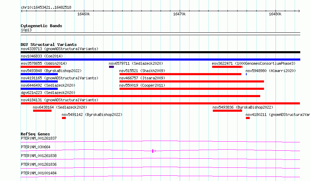The image size is (310, 181).
Task: Open nsv5491142 (ByrskaBishop2022) label
Action: click(x=92, y=115)
